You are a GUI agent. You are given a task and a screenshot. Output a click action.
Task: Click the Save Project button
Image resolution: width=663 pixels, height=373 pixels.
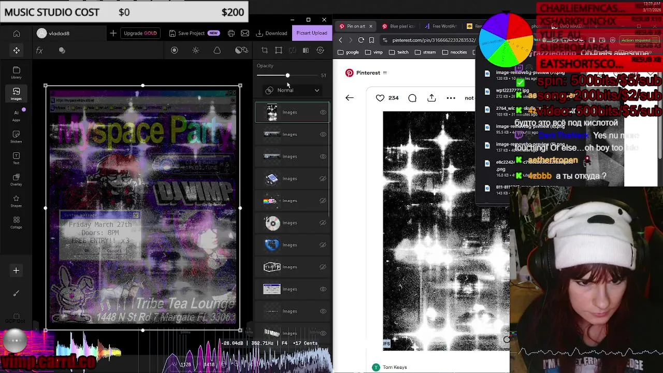pos(194,33)
